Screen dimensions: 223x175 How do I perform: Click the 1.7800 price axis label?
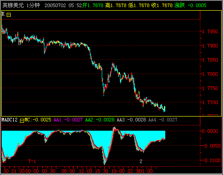point(210,74)
